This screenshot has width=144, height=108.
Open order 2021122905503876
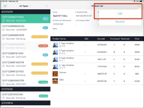[25, 37]
